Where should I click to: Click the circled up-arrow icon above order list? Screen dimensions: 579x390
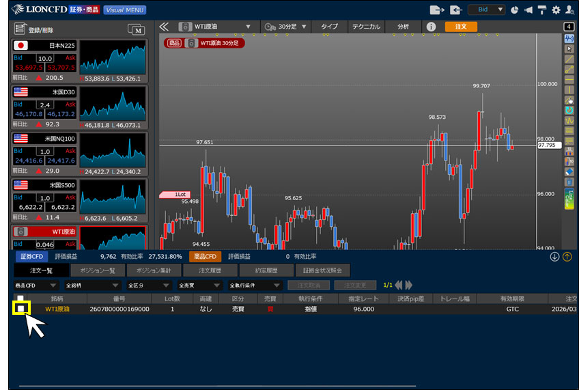(x=567, y=257)
